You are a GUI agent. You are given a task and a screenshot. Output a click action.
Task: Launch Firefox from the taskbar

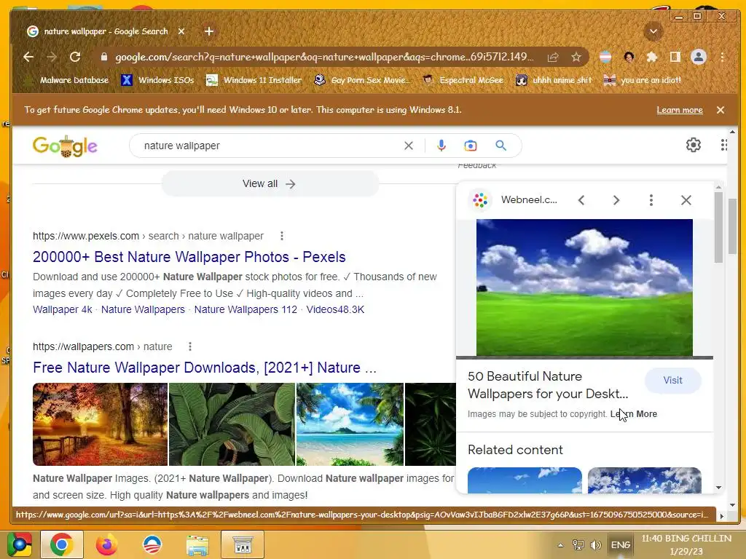click(x=106, y=544)
